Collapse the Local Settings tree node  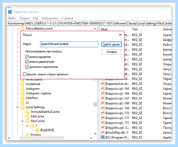18,107
